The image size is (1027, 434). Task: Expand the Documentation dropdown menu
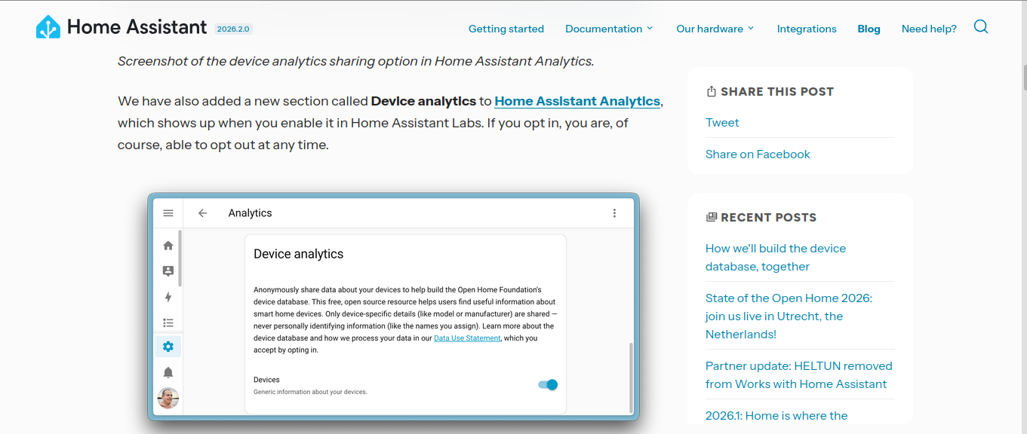click(x=609, y=29)
